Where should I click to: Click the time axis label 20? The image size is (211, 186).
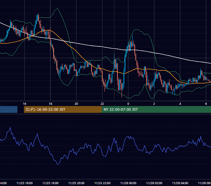click(x=76, y=104)
